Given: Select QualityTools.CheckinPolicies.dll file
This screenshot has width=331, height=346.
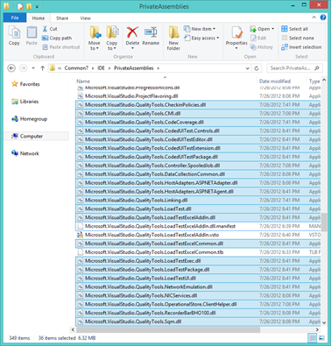Looking at the screenshot, I should 198,105.
